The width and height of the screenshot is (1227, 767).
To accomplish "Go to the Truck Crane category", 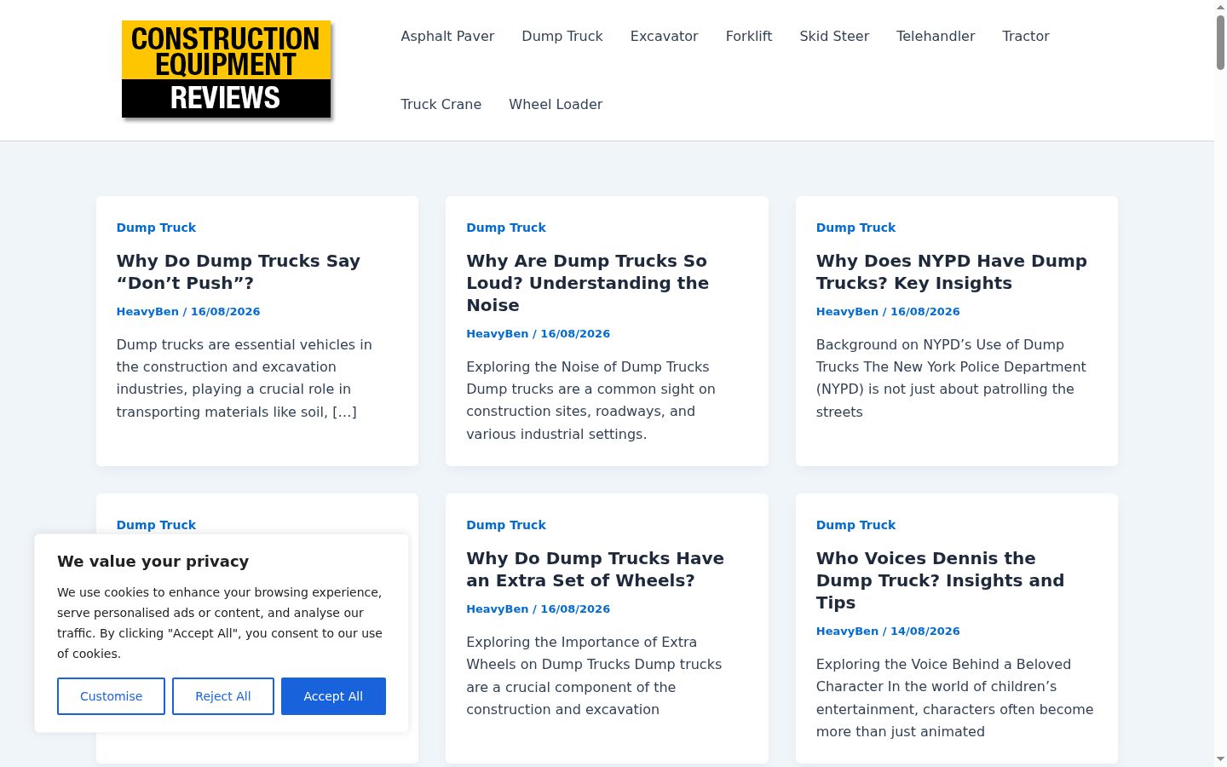I will (x=441, y=104).
